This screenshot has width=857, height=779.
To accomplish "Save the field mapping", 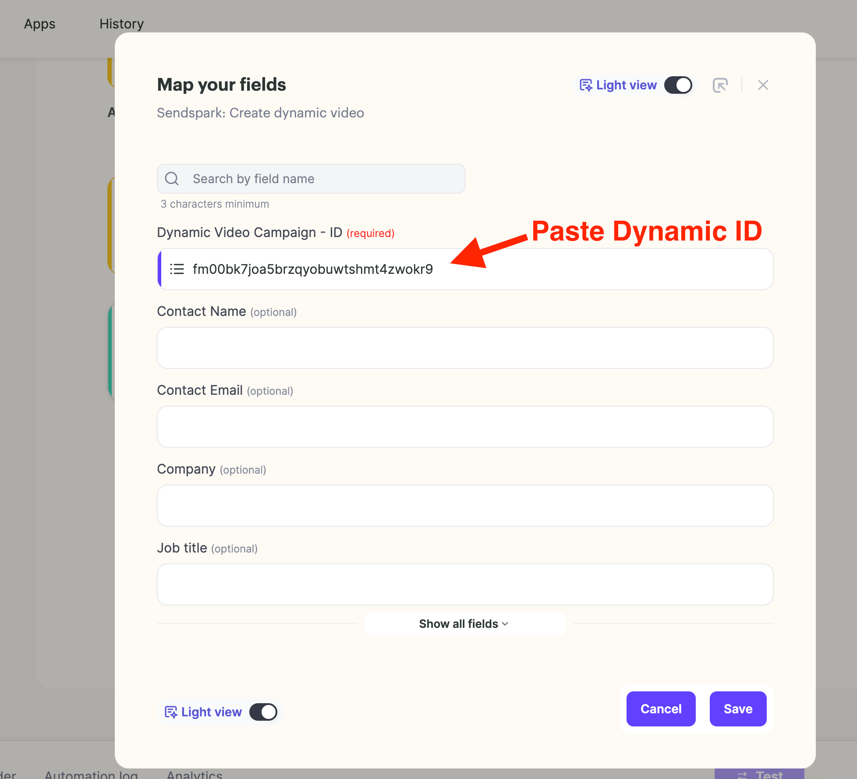I will (x=738, y=709).
